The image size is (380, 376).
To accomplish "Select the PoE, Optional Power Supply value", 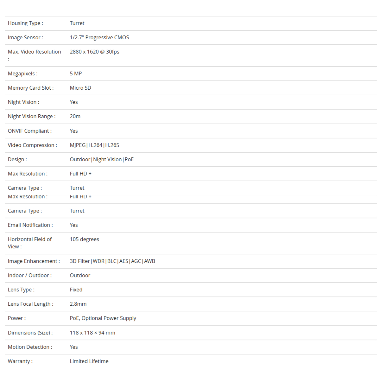I will [x=103, y=318].
